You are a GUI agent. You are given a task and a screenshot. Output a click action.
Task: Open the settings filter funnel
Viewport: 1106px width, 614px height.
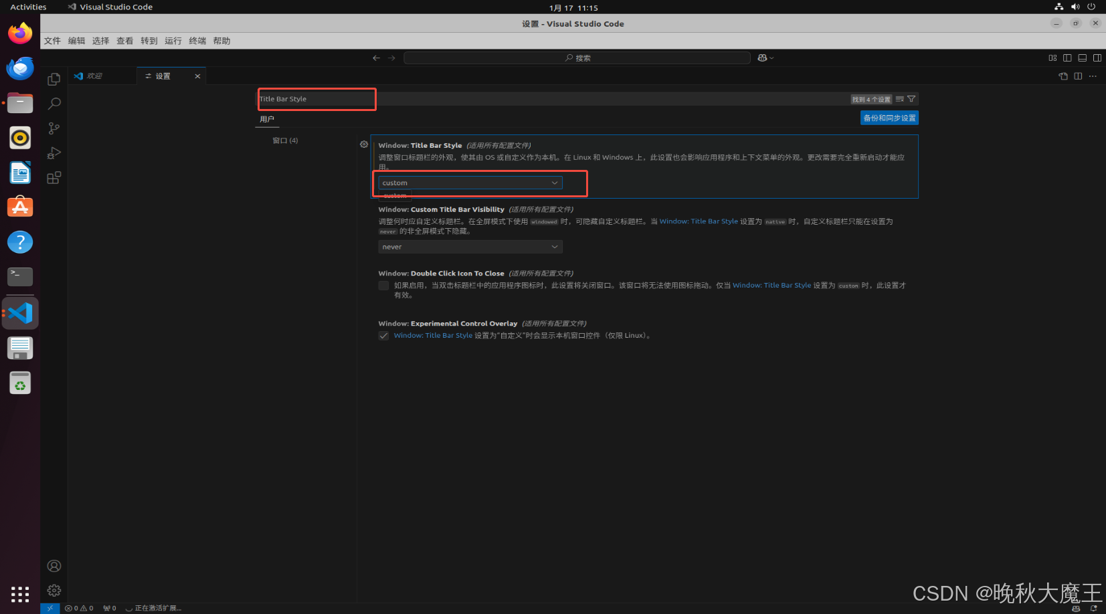point(911,99)
